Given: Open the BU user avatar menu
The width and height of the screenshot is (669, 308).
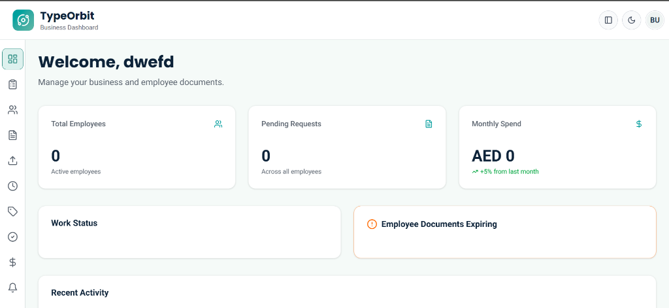Looking at the screenshot, I should click(655, 20).
